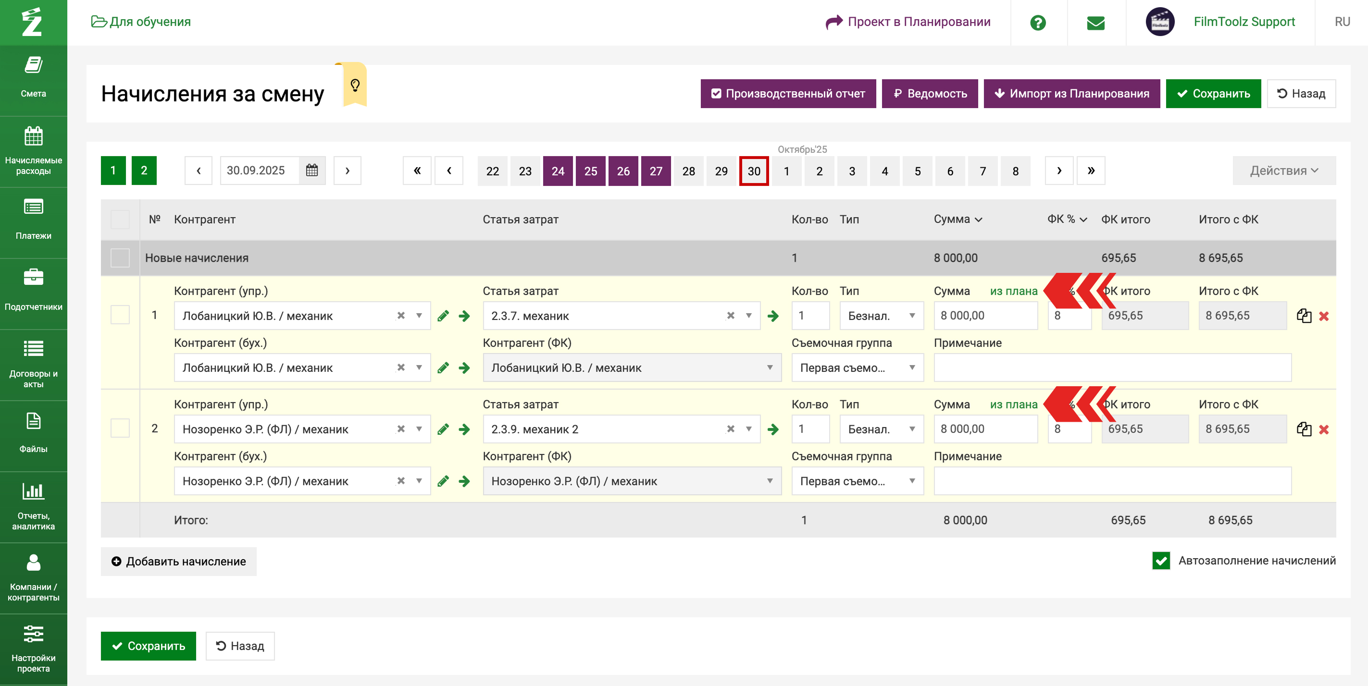1368x686 pixels.
Task: Click green arrow next to 2.3.9. механик 2
Action: coord(773,429)
